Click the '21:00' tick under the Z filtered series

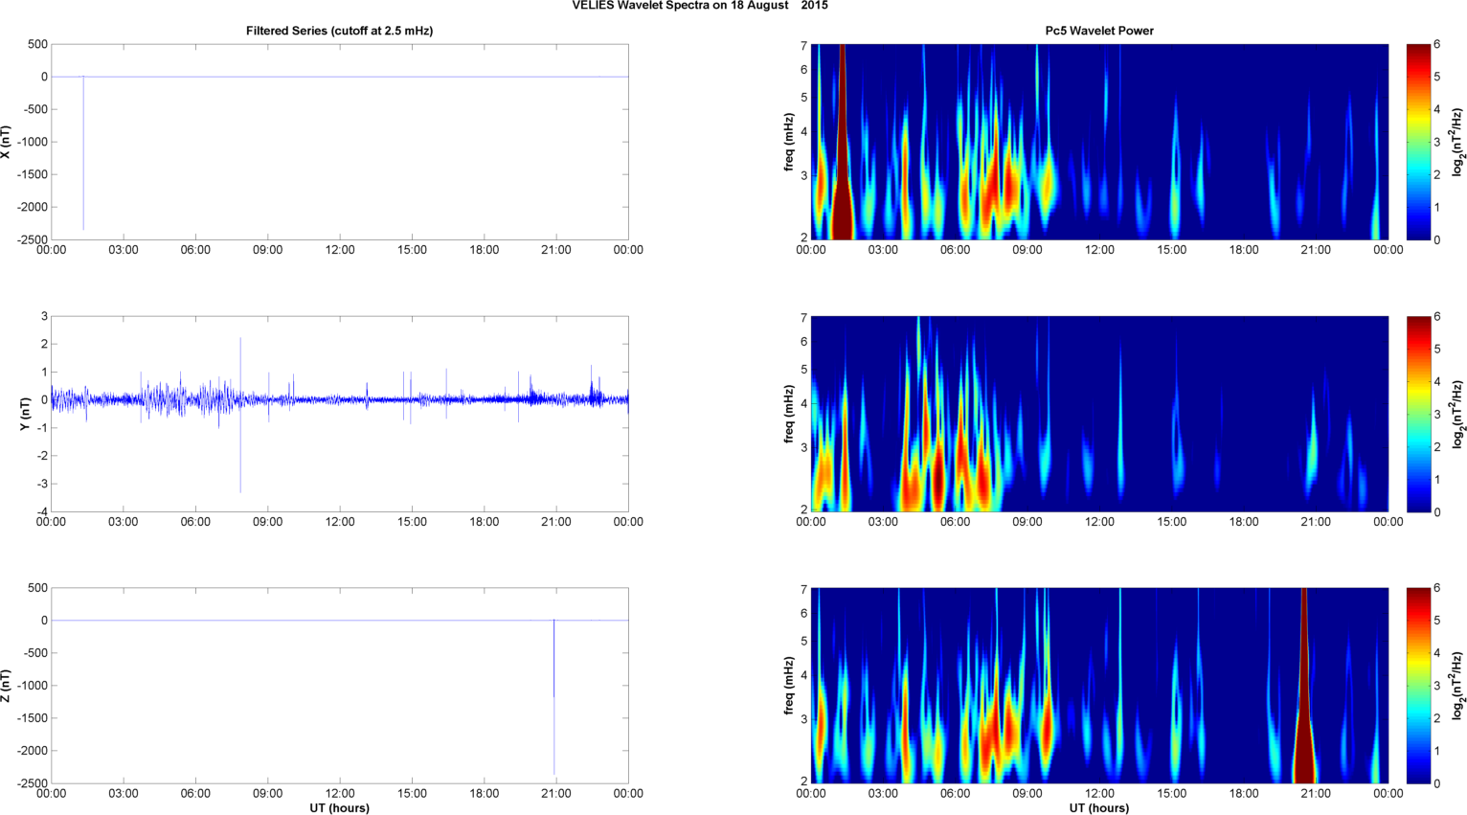pos(556,794)
